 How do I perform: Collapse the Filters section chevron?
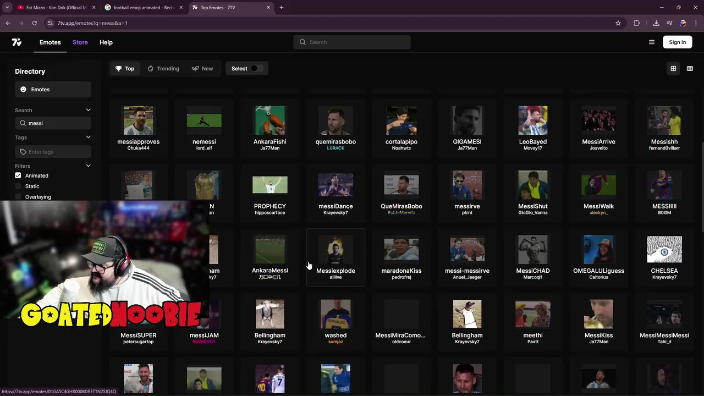(x=88, y=166)
